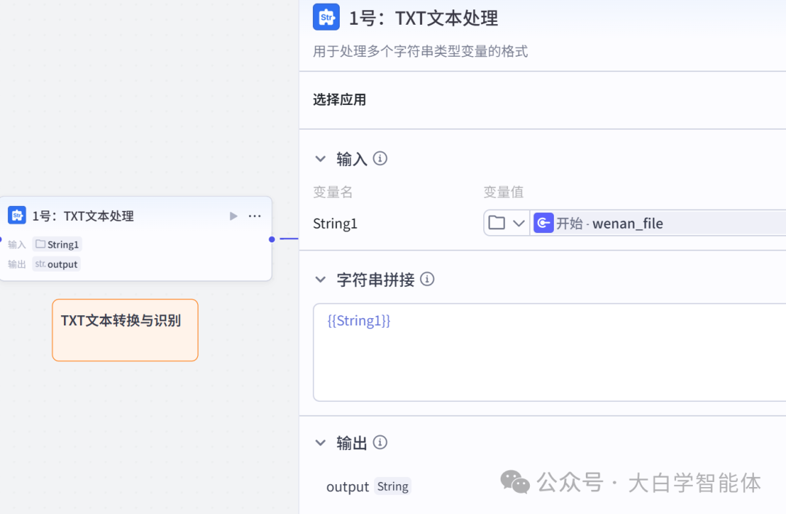This screenshot has height=514, width=786.
Task: Click the Str icon on canvas node card
Action: point(17,215)
